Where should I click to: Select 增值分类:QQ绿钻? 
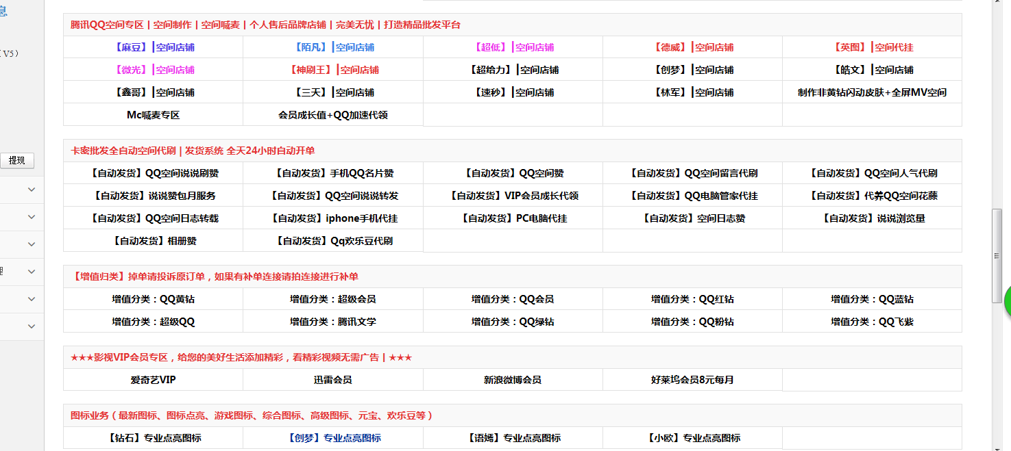coord(513,322)
